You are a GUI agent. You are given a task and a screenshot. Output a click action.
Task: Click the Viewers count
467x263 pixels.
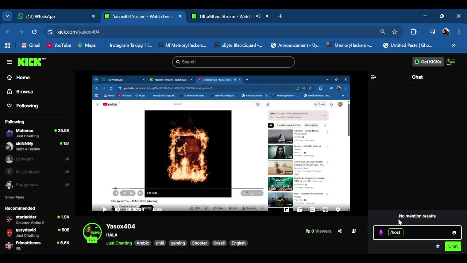pyautogui.click(x=319, y=231)
